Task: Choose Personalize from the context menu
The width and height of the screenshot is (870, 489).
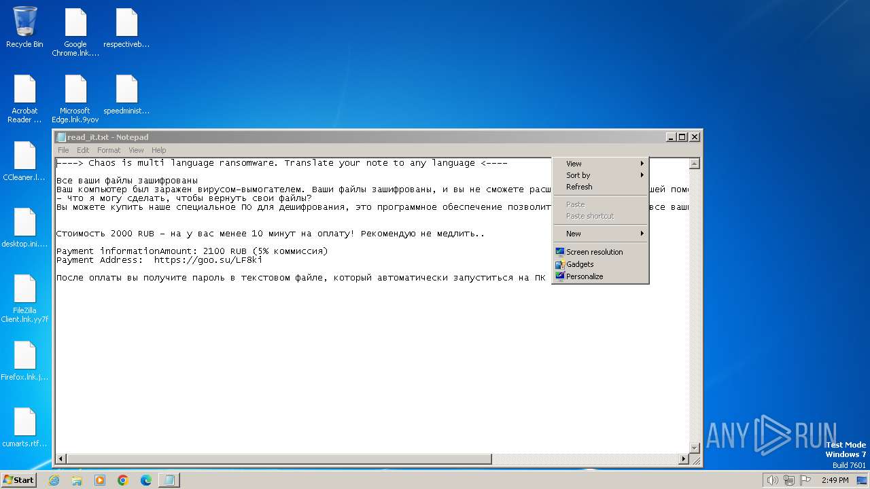Action: [600, 276]
